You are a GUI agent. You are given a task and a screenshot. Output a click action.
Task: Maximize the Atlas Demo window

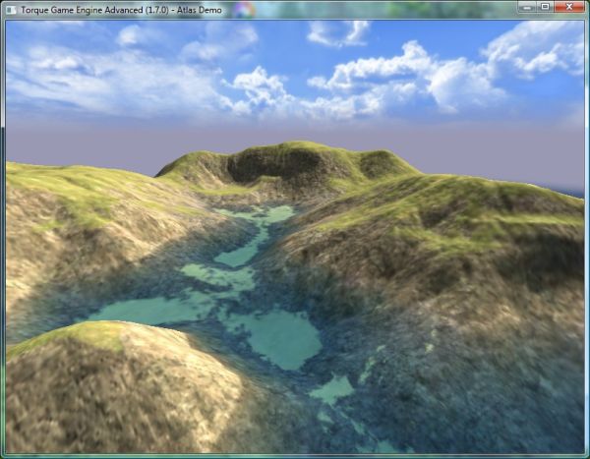[545, 7]
